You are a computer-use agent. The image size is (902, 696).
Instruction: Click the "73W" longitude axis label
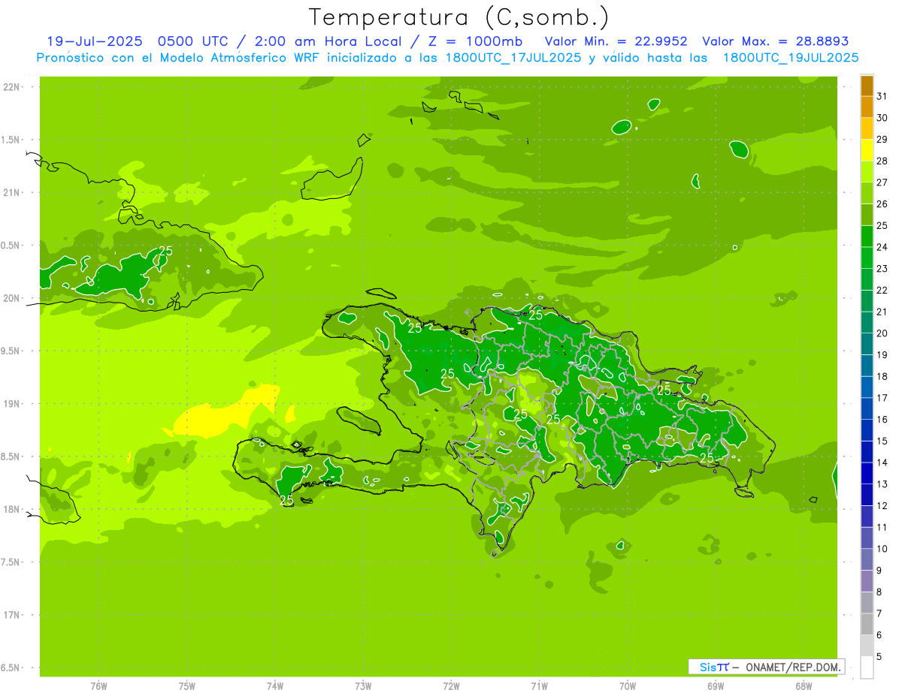363,686
